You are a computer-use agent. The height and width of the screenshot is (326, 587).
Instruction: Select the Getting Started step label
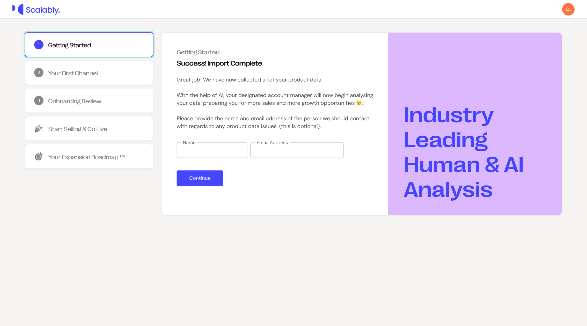[69, 45]
